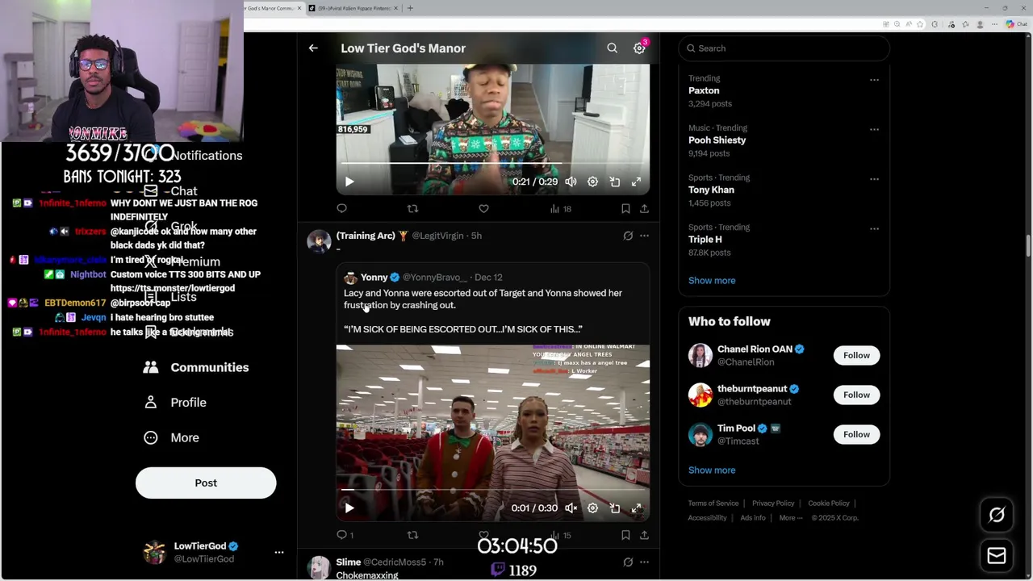Play the top video at 0:21

coord(349,182)
